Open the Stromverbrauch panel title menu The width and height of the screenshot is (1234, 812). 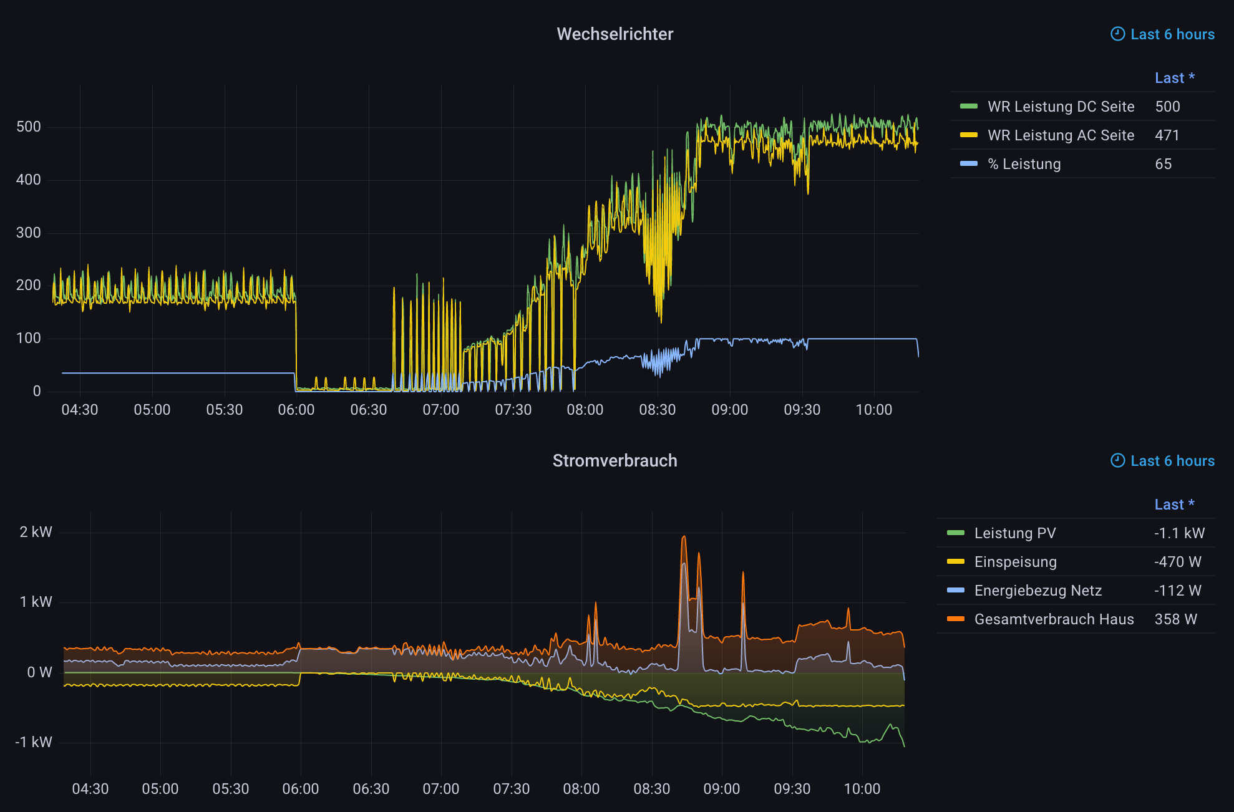click(615, 461)
